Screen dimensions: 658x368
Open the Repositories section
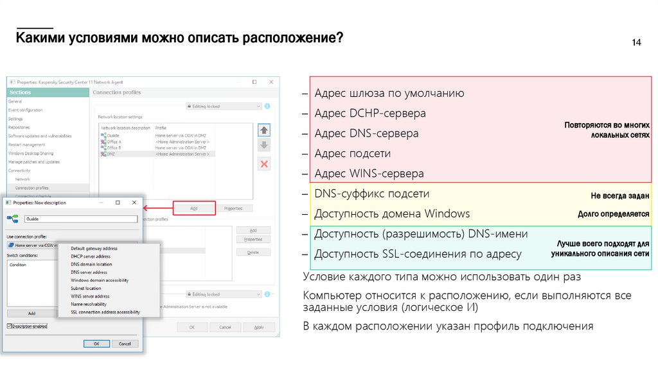coord(19,128)
